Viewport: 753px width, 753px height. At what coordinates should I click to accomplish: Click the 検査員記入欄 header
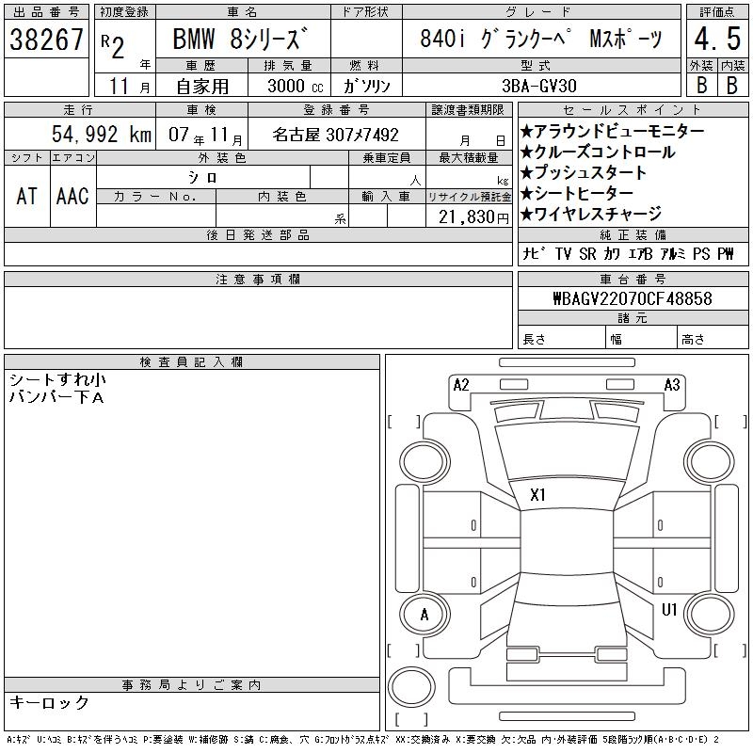[x=192, y=362]
